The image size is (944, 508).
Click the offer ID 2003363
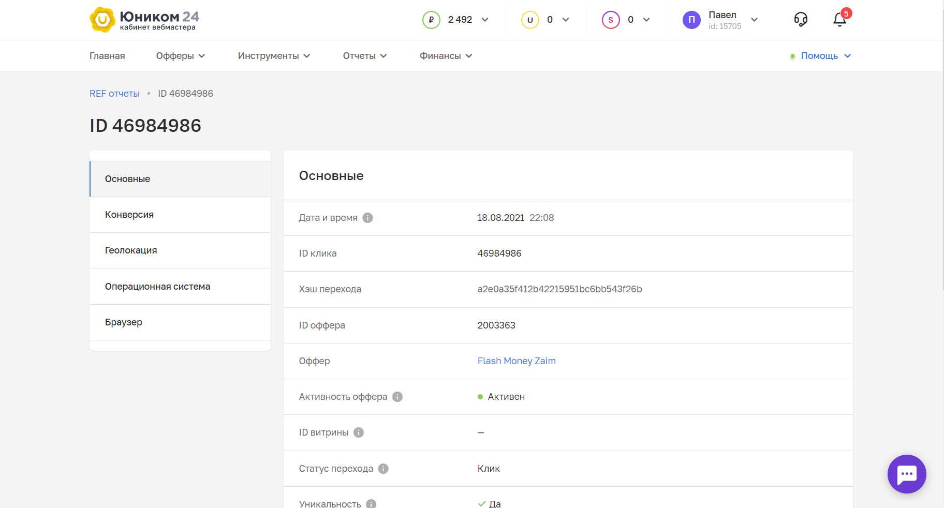(x=496, y=325)
